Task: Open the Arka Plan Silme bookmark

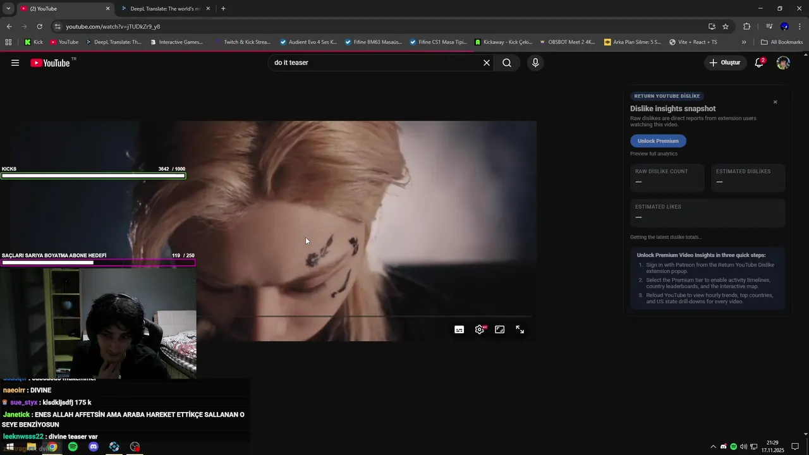Action: point(633,42)
